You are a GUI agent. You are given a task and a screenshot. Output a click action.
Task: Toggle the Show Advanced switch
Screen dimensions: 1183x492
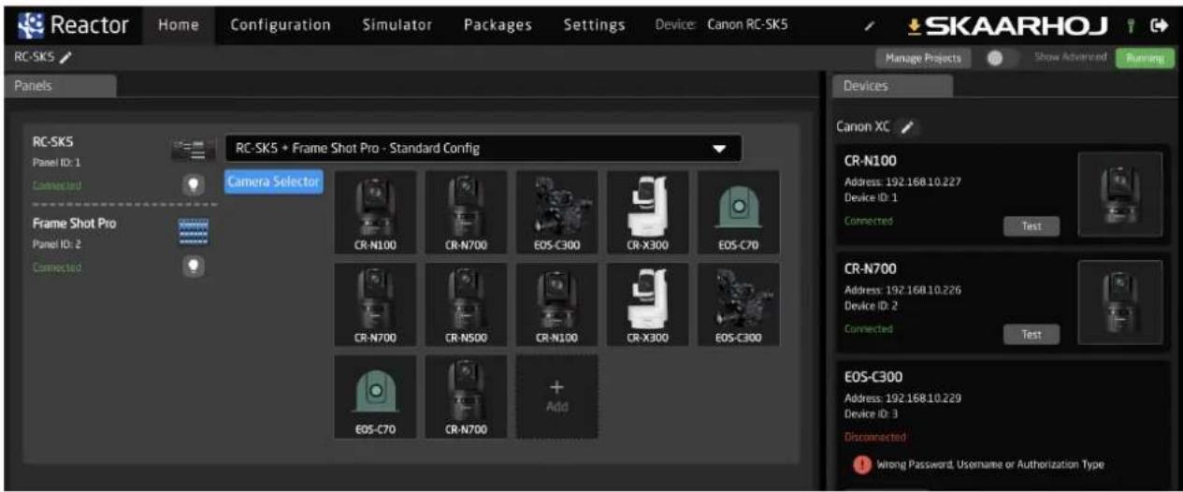point(1003,58)
